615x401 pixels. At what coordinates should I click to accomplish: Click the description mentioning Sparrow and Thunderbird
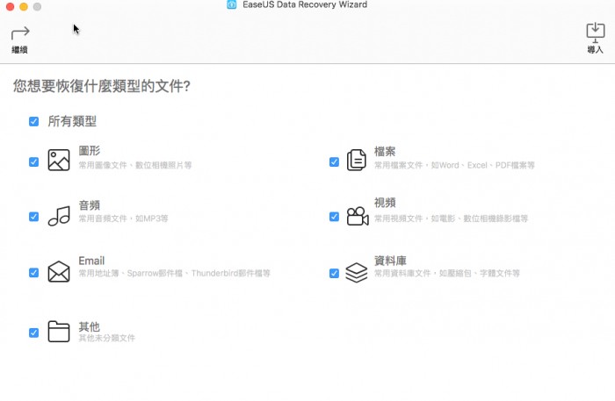(x=175, y=274)
